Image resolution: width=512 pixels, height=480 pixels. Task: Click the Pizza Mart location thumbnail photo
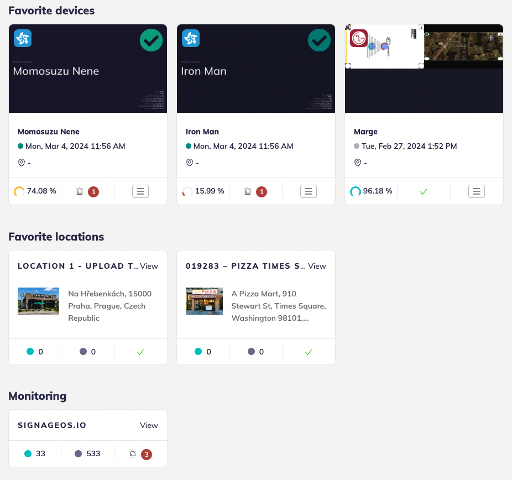click(204, 301)
